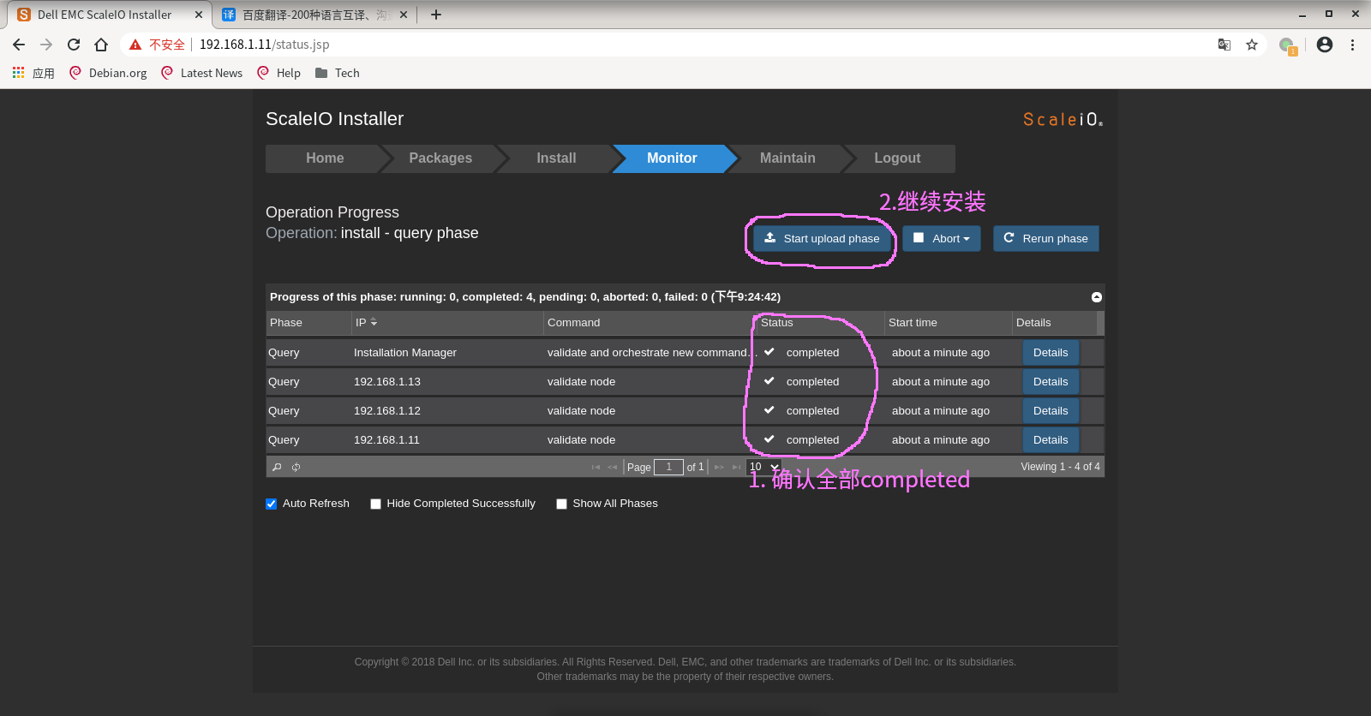This screenshot has height=716, width=1371.
Task: Open the Help bookmark
Action: (279, 73)
